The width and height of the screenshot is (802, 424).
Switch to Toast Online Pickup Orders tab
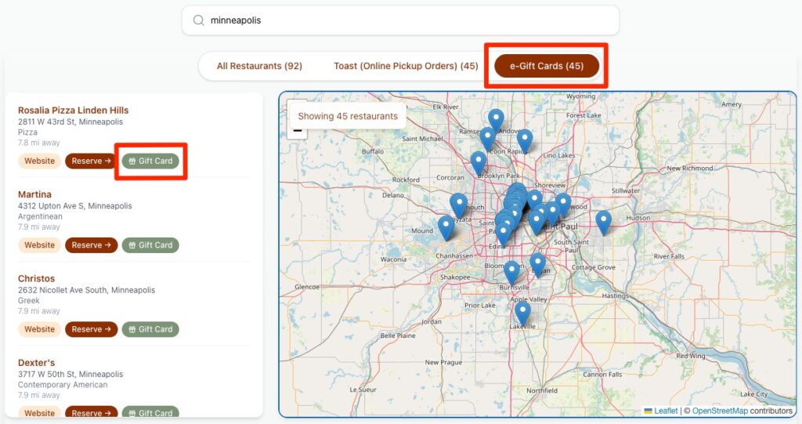click(406, 66)
